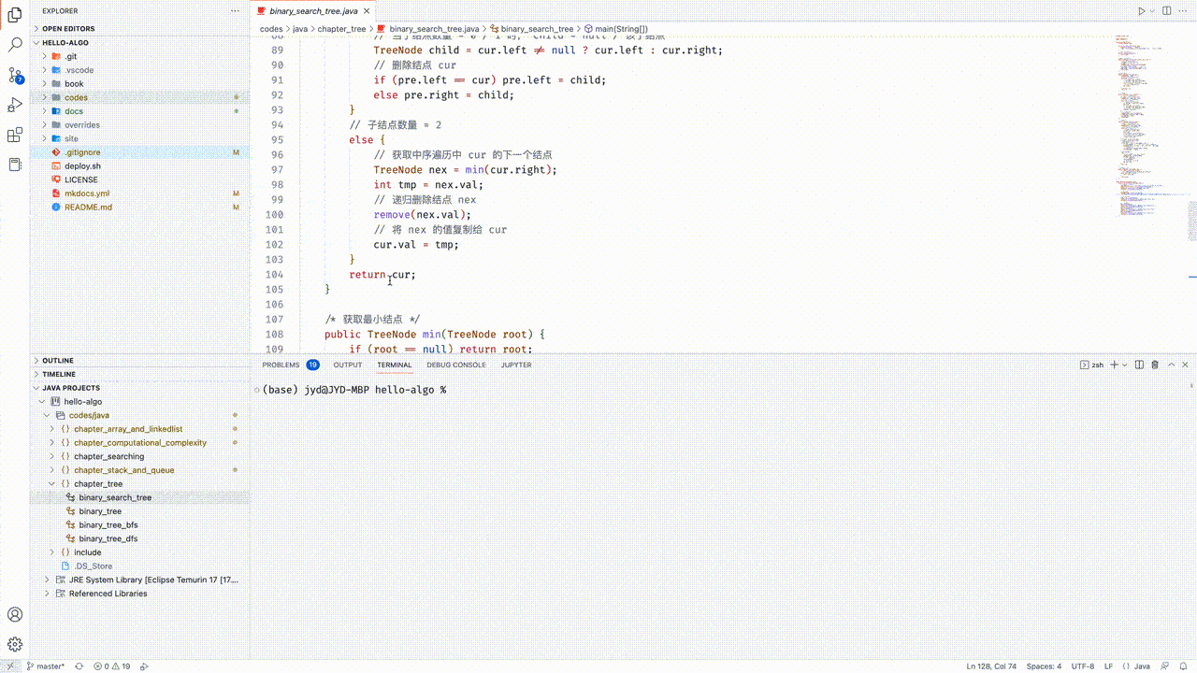Viewport: 1197px width, 673px height.
Task: Open Search in the Activity Bar
Action: [14, 43]
